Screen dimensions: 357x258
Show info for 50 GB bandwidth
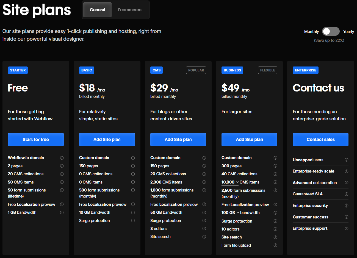pyautogui.click(x=204, y=212)
